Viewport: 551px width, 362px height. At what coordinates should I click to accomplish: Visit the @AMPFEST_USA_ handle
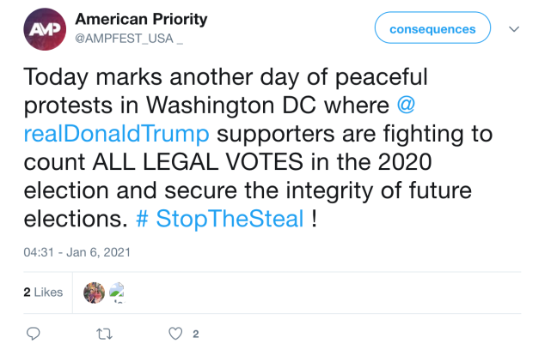130,39
